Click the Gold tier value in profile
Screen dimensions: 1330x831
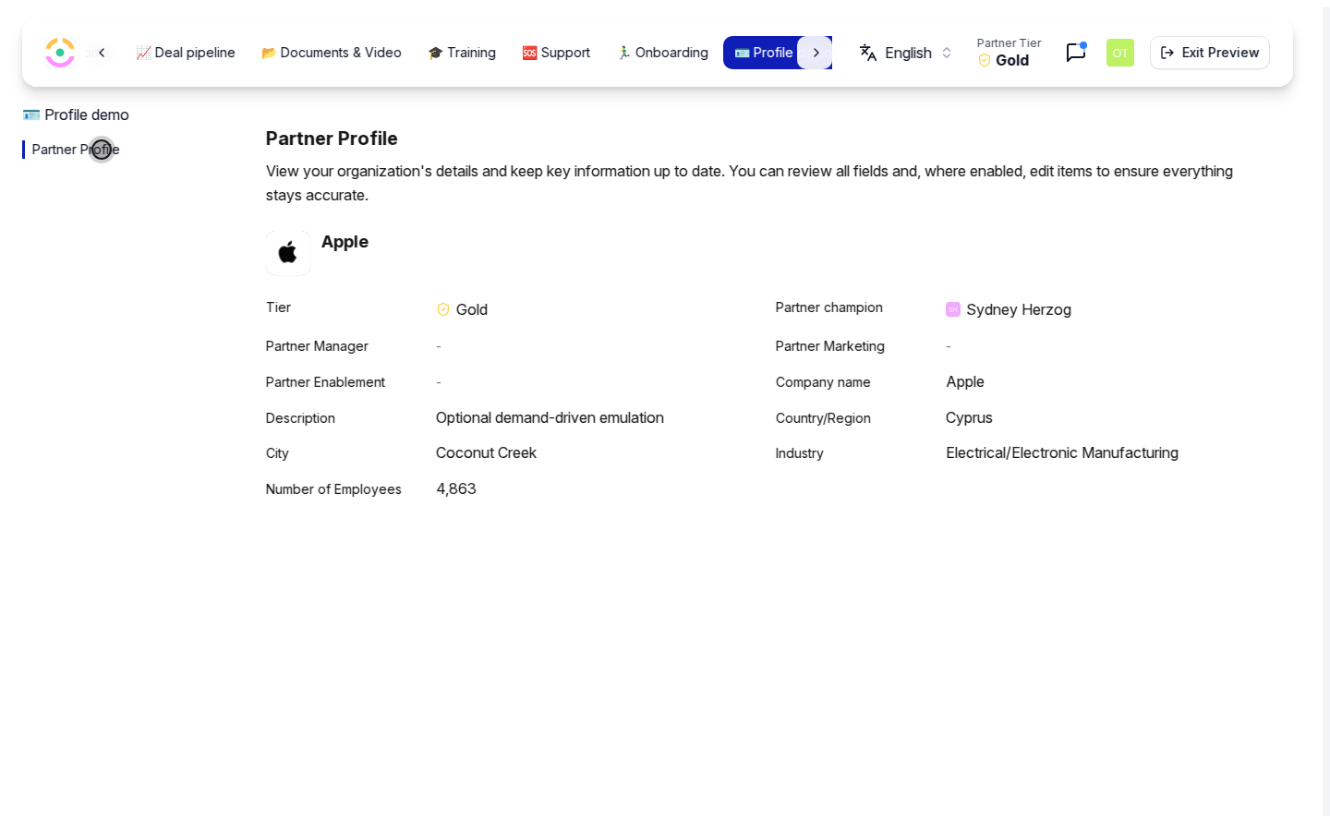coord(472,309)
